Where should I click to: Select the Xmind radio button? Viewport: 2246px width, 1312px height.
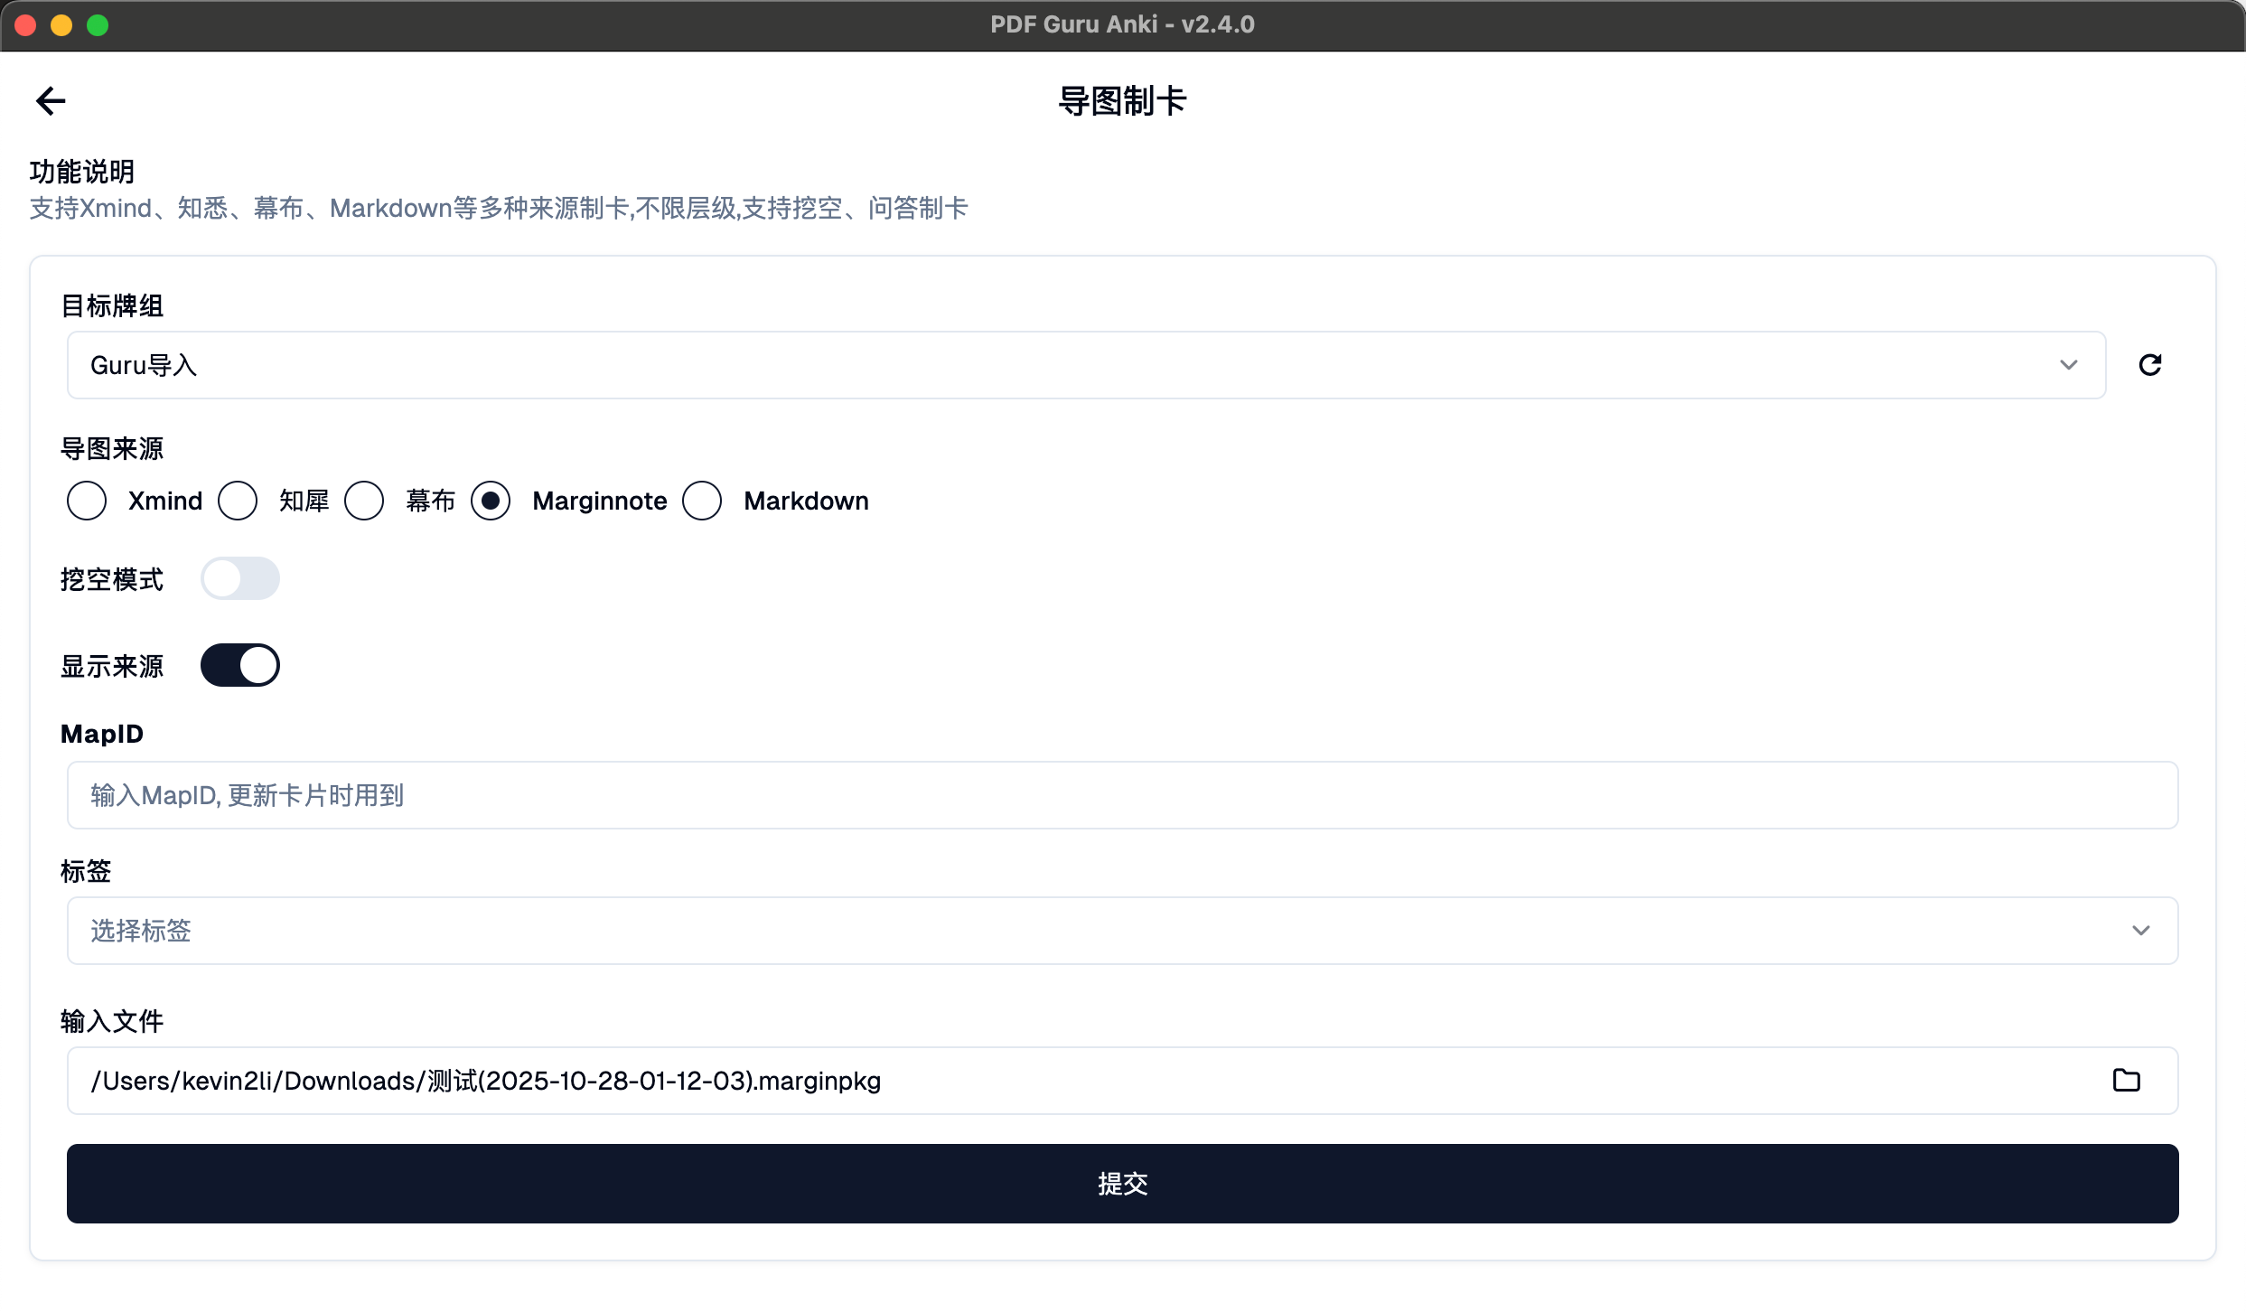87,501
